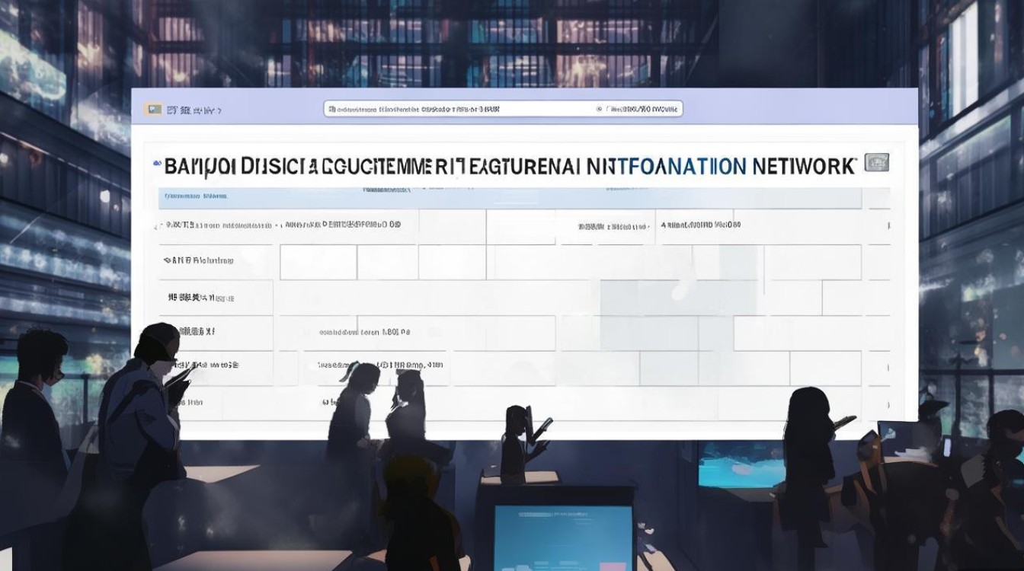Click the large heading ending in NETWORK
The image size is (1024, 571).
pos(510,166)
